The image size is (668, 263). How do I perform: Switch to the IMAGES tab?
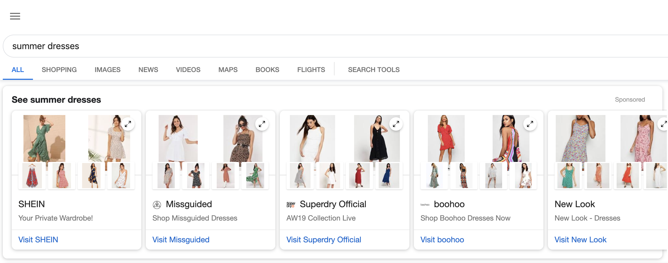coord(108,70)
